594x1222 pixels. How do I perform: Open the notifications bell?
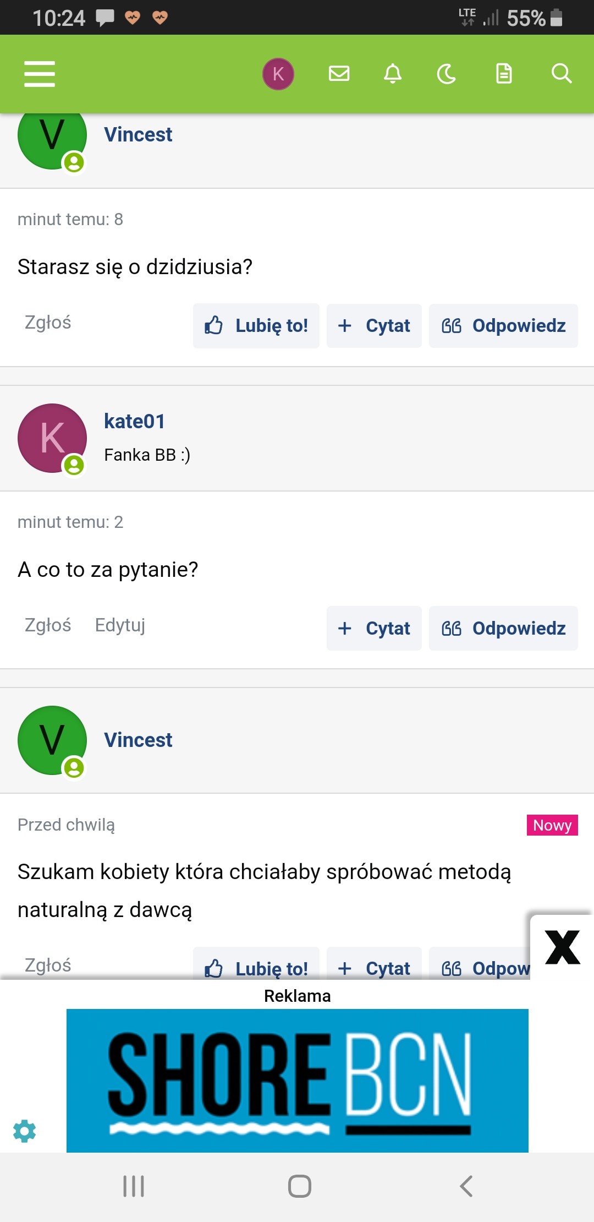click(393, 74)
